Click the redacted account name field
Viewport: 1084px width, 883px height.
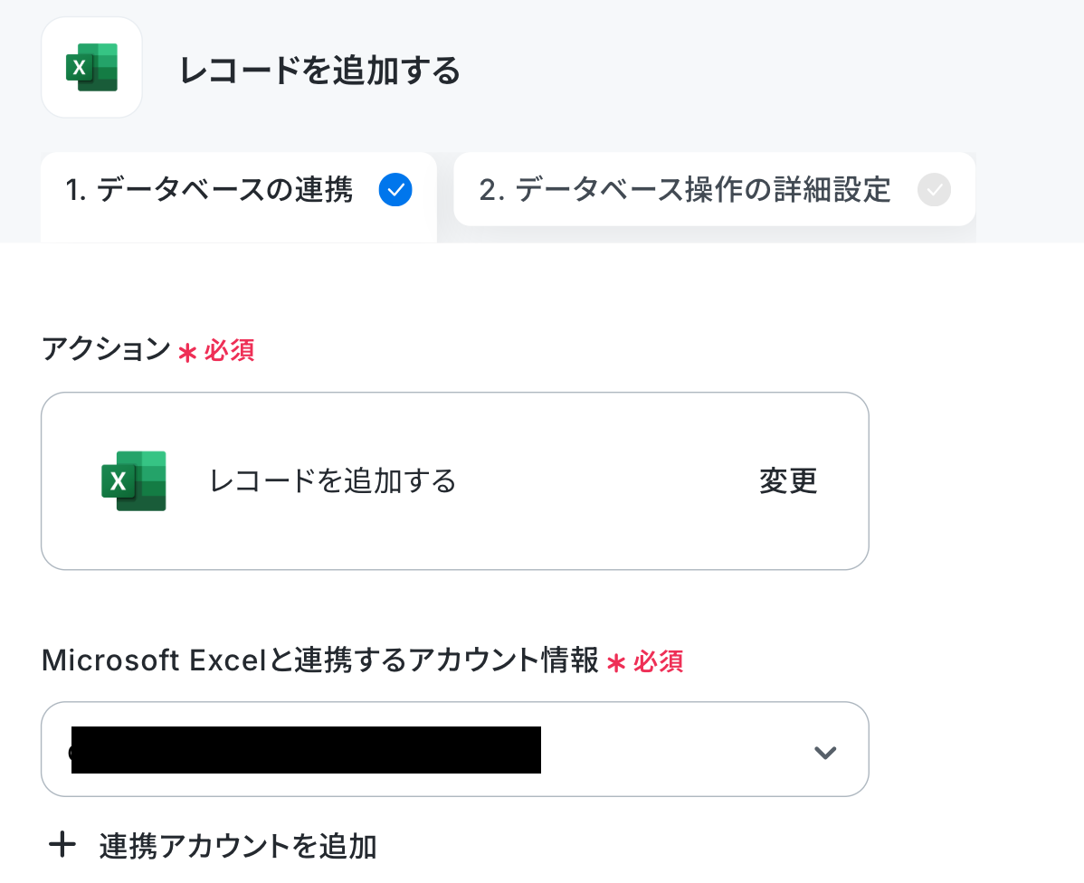(x=306, y=749)
